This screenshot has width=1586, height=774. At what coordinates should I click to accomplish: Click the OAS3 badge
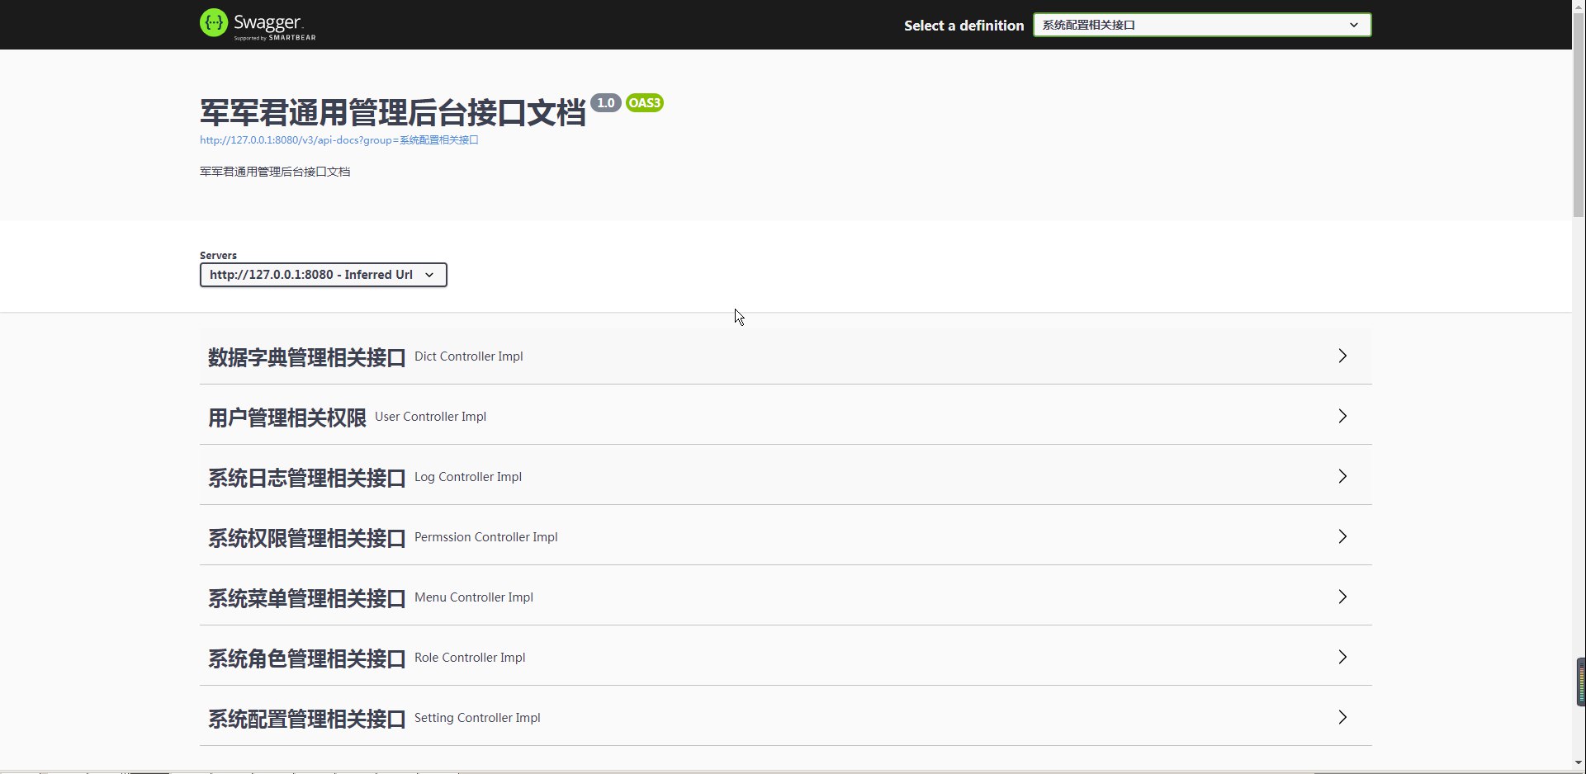pos(643,102)
